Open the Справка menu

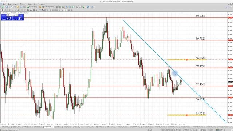click(x=42, y=4)
